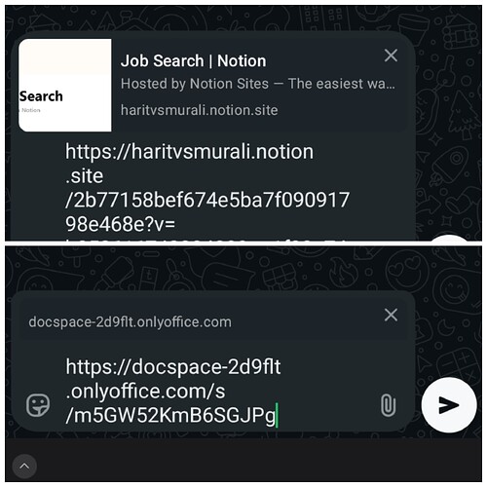The height and width of the screenshot is (487, 487).
Task: Expand the bottom chevron-up button
Action: pos(24,467)
